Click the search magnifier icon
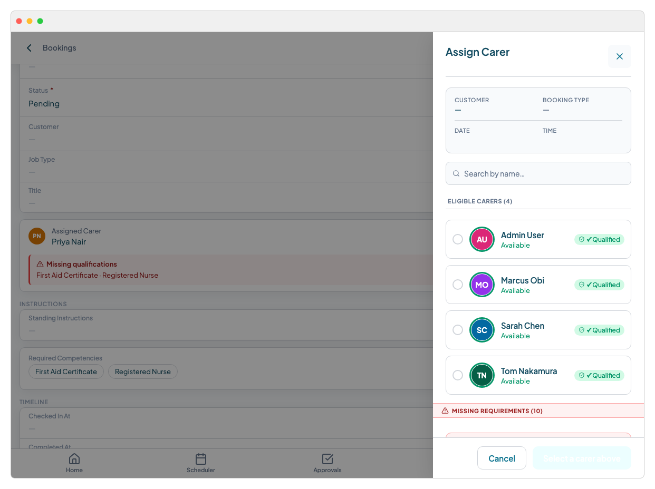The height and width of the screenshot is (489, 655). click(456, 173)
